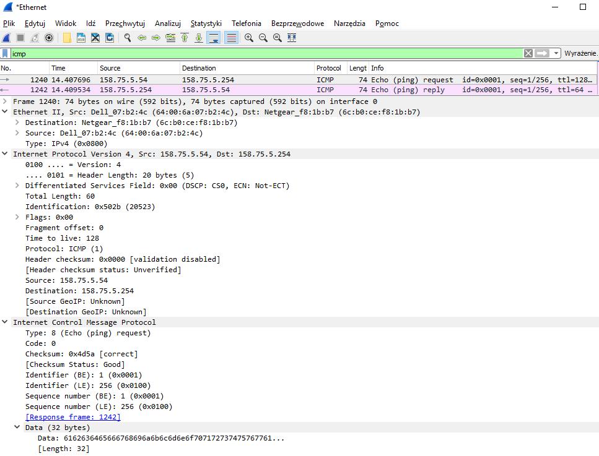The width and height of the screenshot is (599, 456).
Task: Expand the Flags: 0x00 node
Action: pos(17,217)
